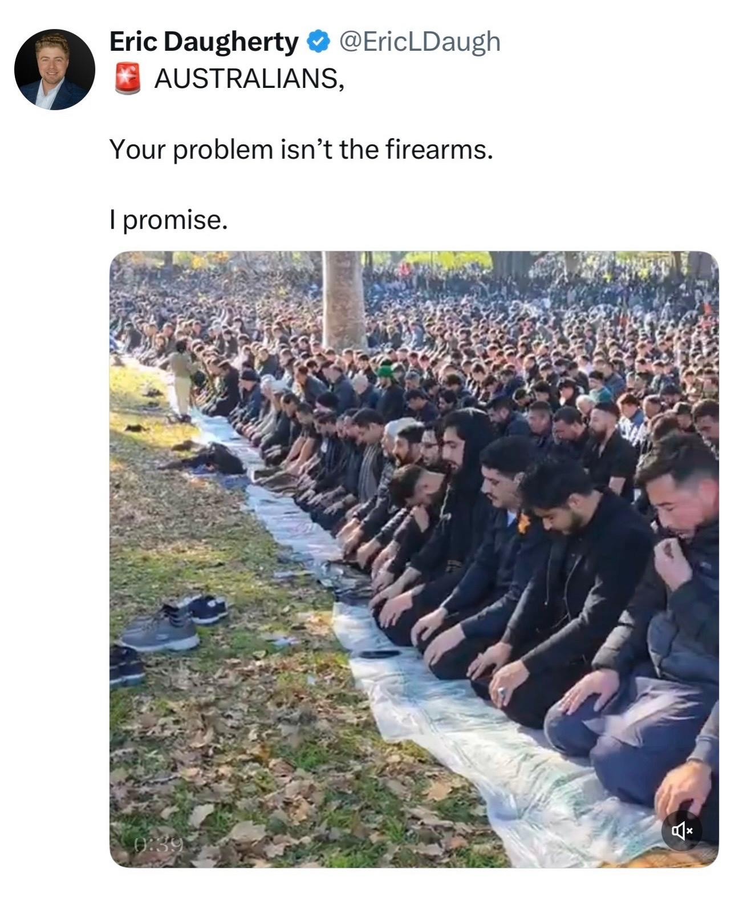735x905 pixels.
Task: Click the phone lying on plastic sheet
Action: (x=379, y=654)
